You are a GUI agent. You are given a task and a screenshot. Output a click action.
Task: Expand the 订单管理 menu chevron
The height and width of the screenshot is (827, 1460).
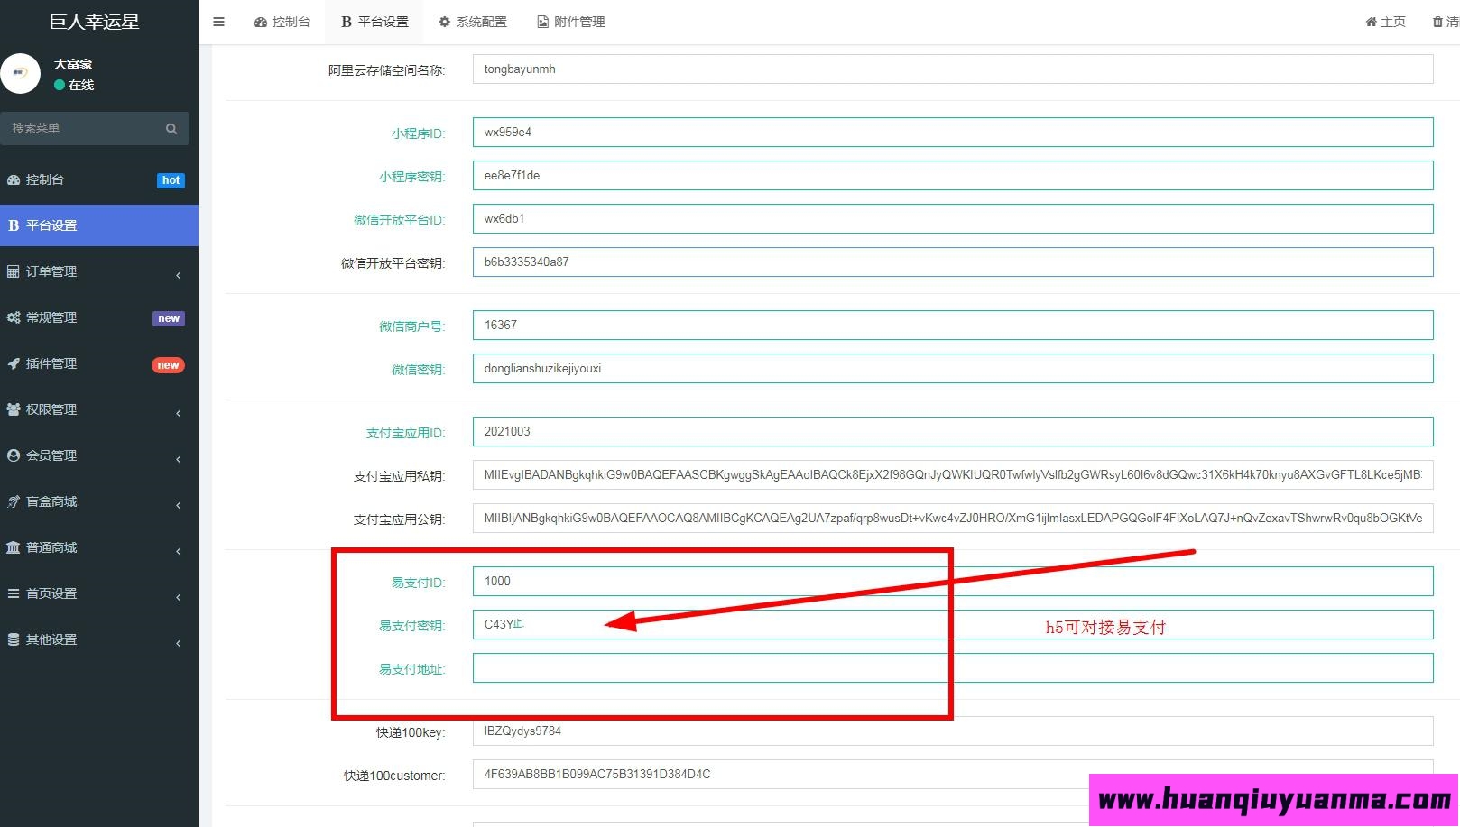tap(179, 274)
